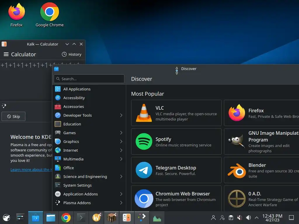The image size is (299, 224).
Task: Expand Application Addons chevron
Action: click(x=121, y=194)
